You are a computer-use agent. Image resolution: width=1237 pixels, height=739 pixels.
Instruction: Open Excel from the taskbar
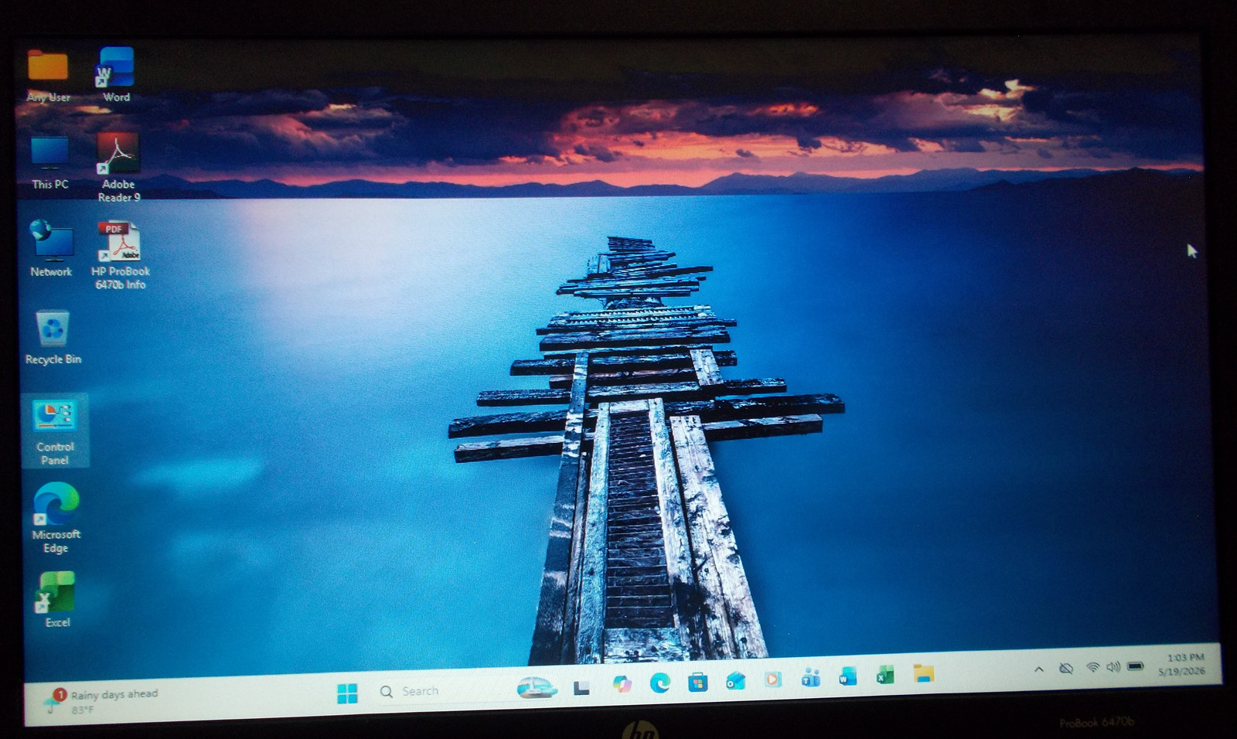tap(885, 675)
